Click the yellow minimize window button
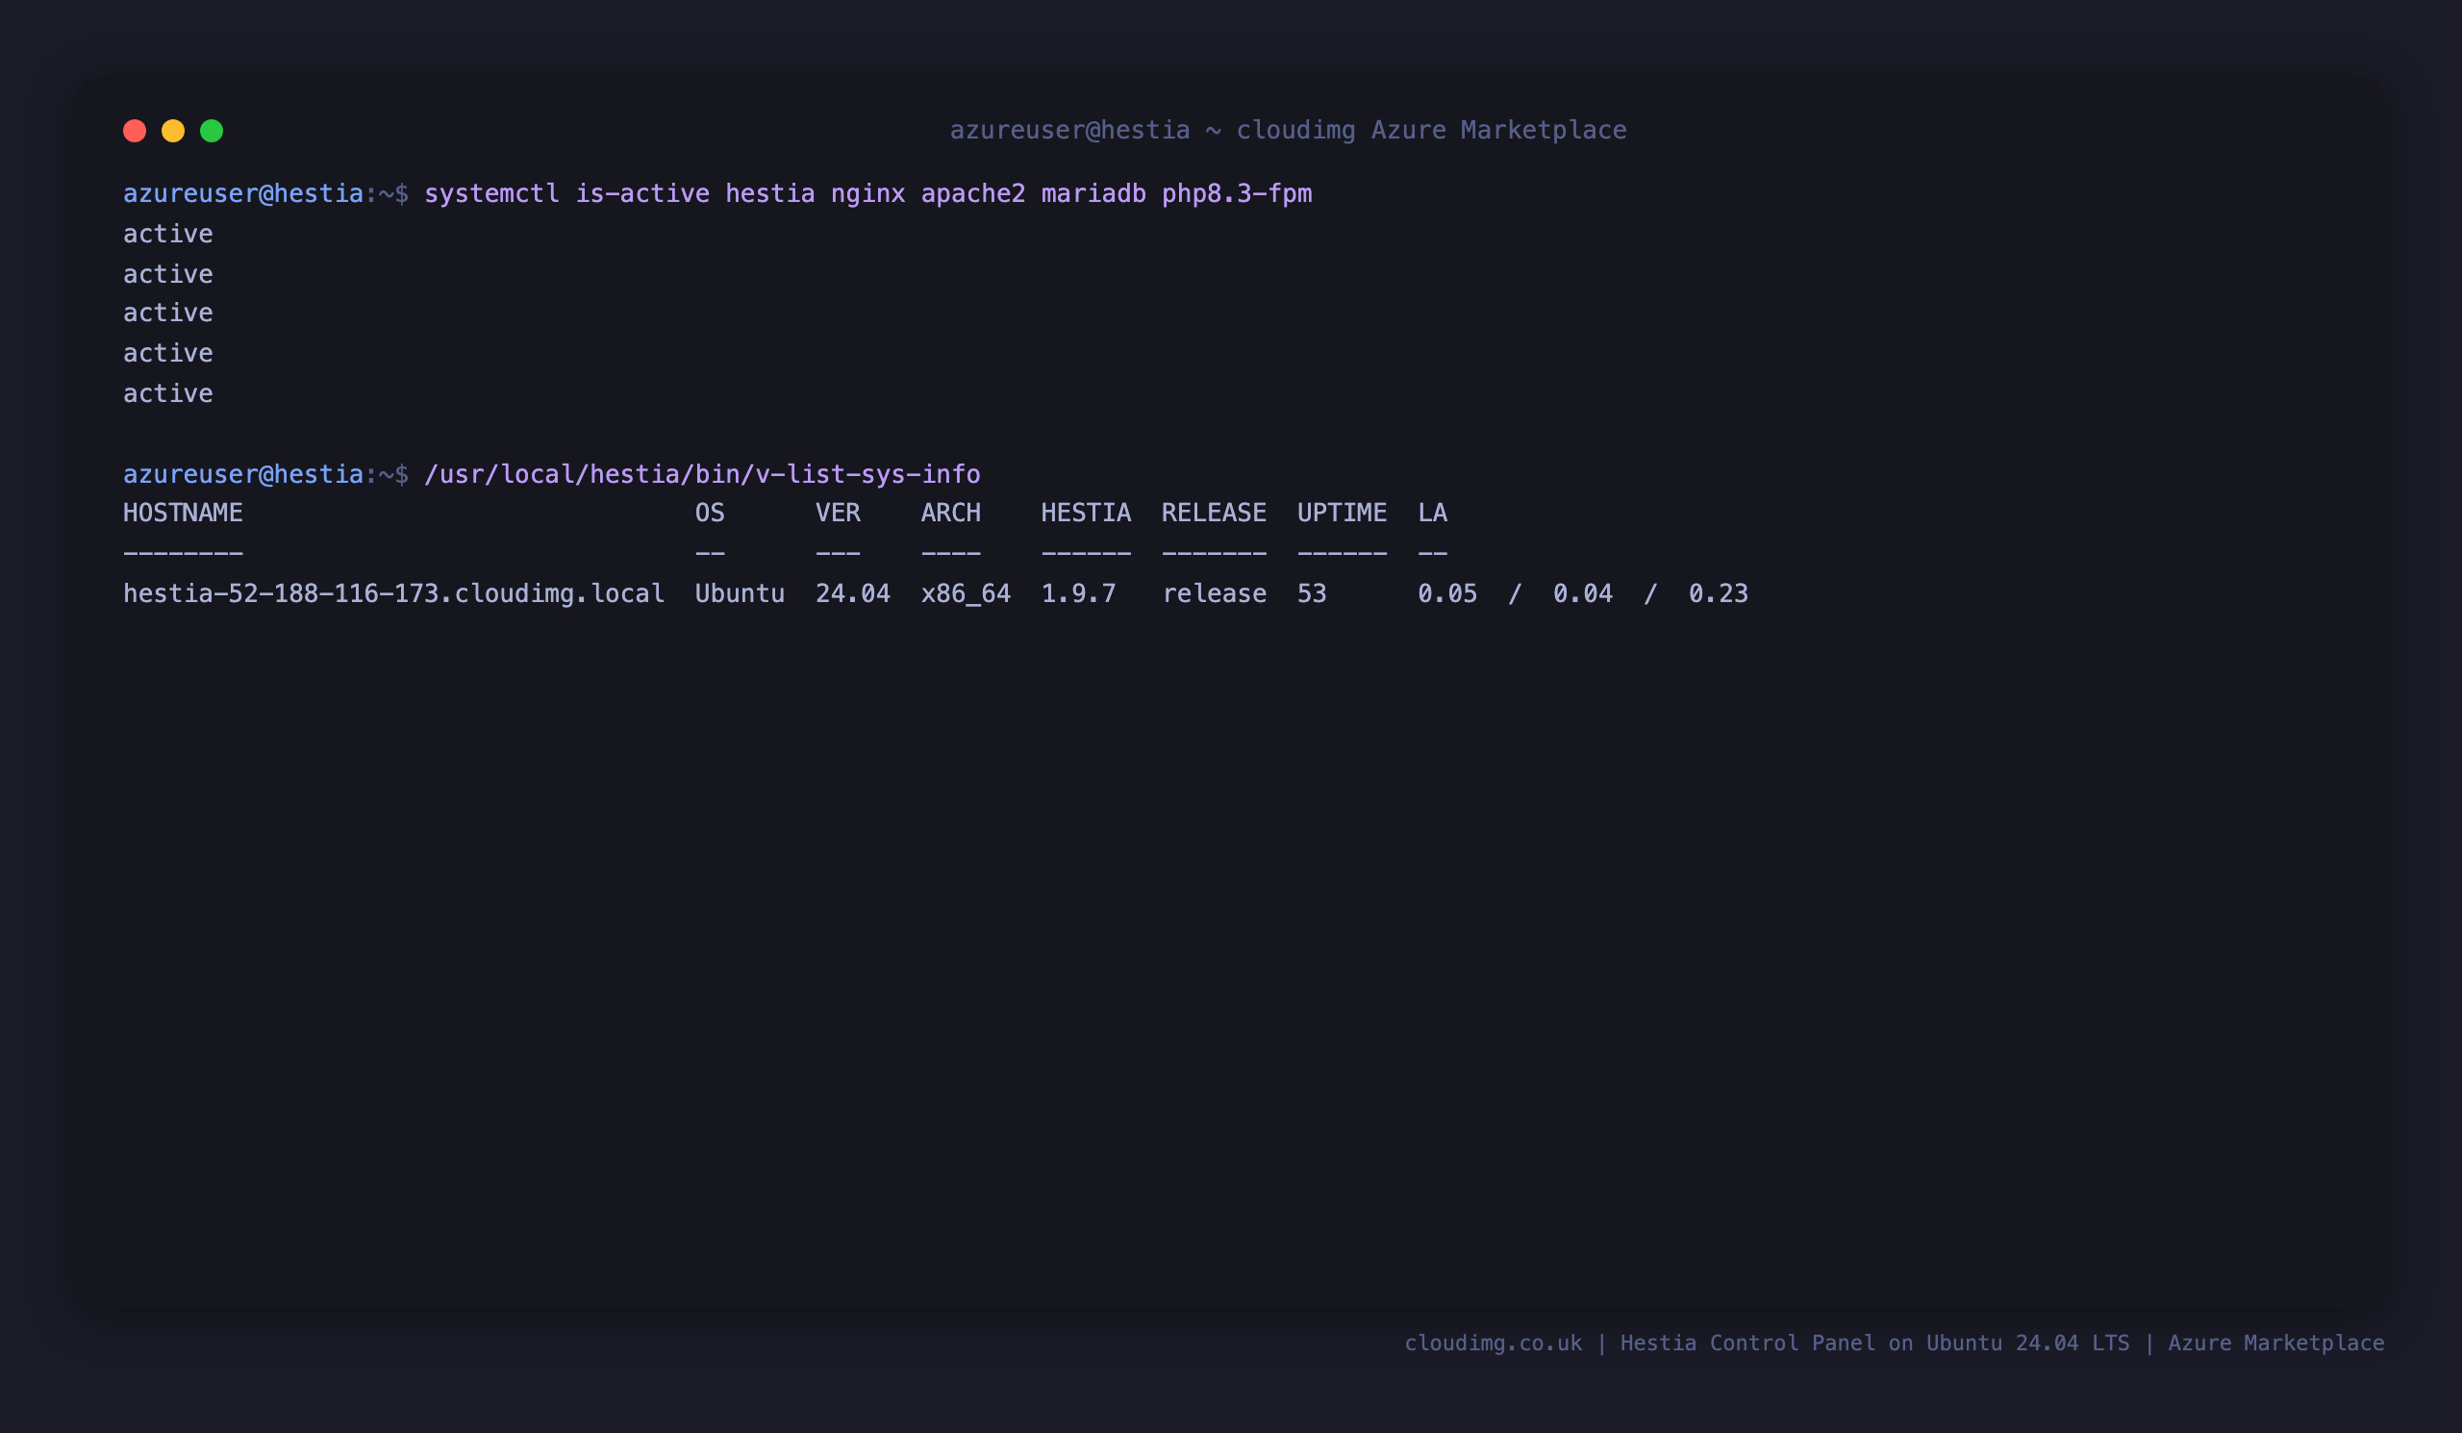Viewport: 2462px width, 1433px height. tap(173, 131)
